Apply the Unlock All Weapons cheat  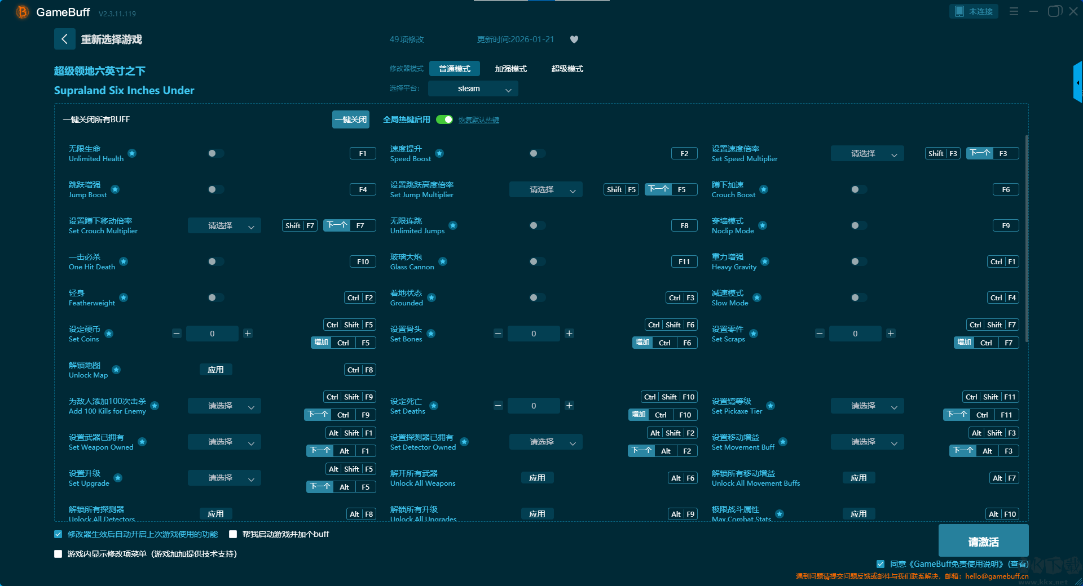538,478
